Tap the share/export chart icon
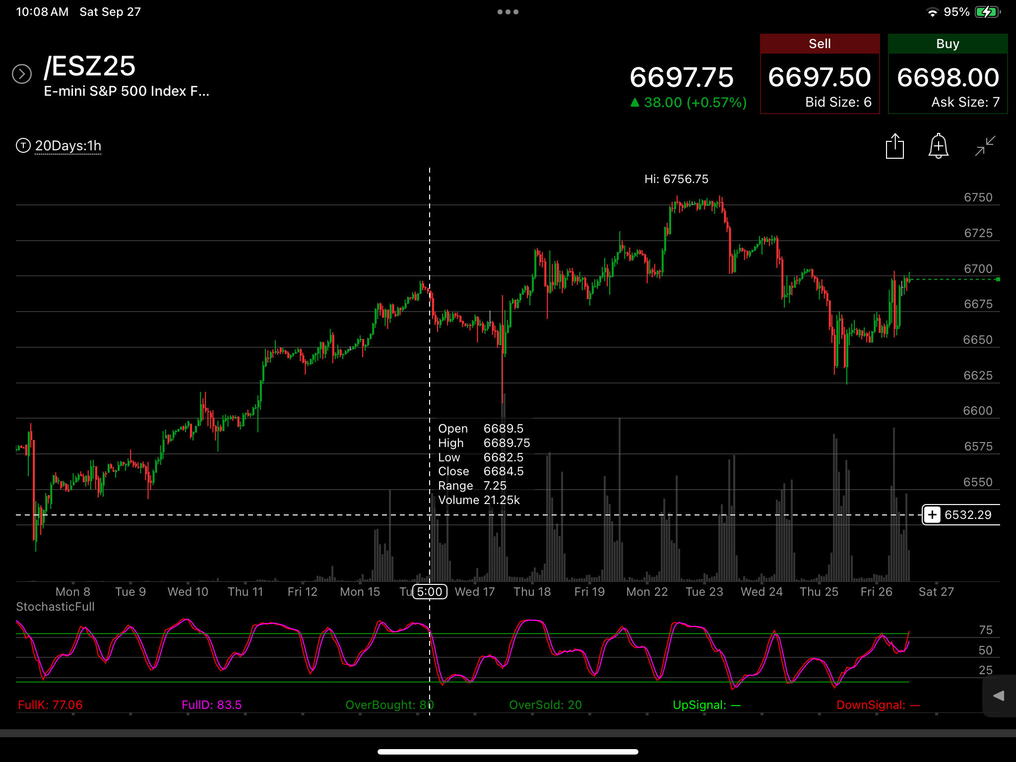The width and height of the screenshot is (1016, 762). [x=894, y=146]
